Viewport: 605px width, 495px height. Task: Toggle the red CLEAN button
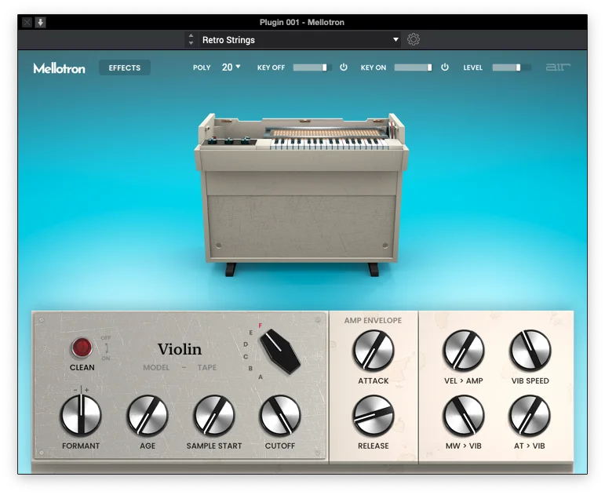coord(82,348)
